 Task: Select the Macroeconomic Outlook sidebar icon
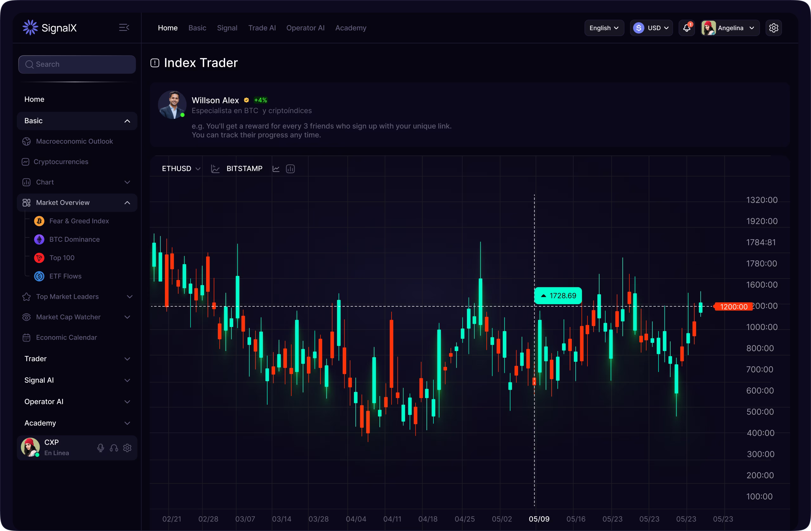pyautogui.click(x=27, y=141)
